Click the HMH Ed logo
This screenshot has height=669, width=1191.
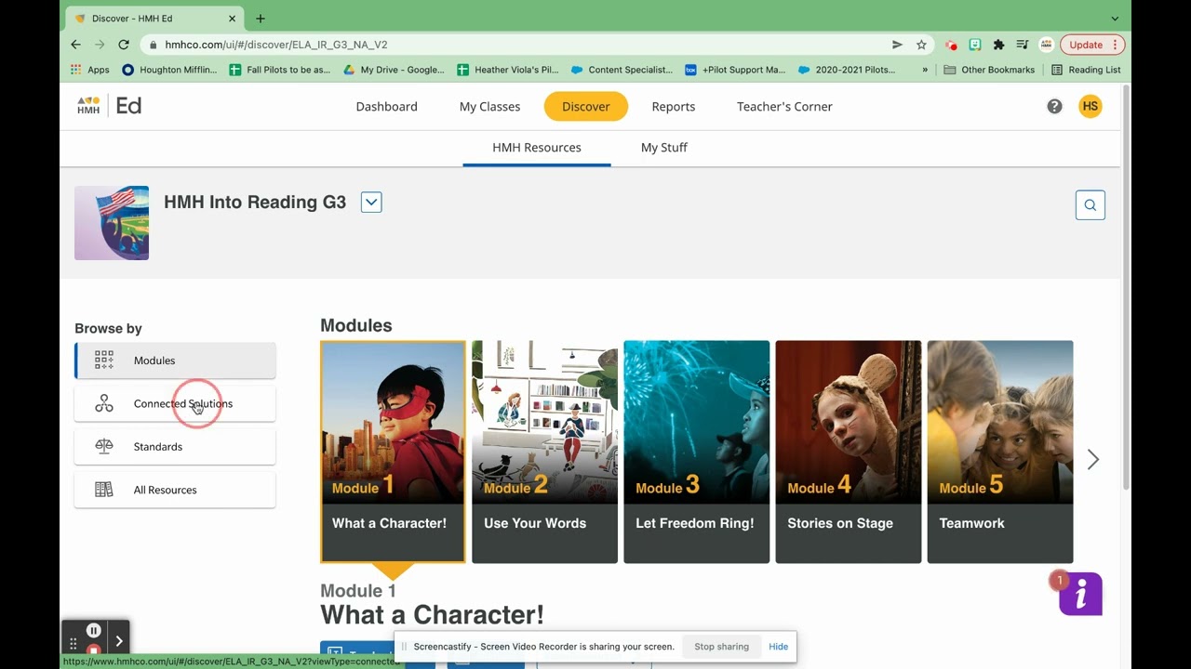(109, 106)
